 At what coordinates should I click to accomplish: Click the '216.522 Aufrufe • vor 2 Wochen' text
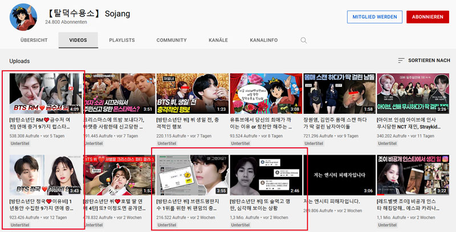click(186, 217)
